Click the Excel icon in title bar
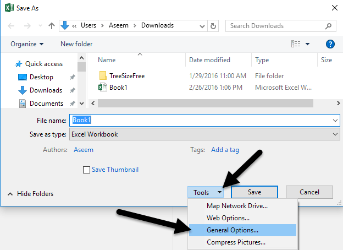The height and width of the screenshot is (250, 343). tap(9, 8)
